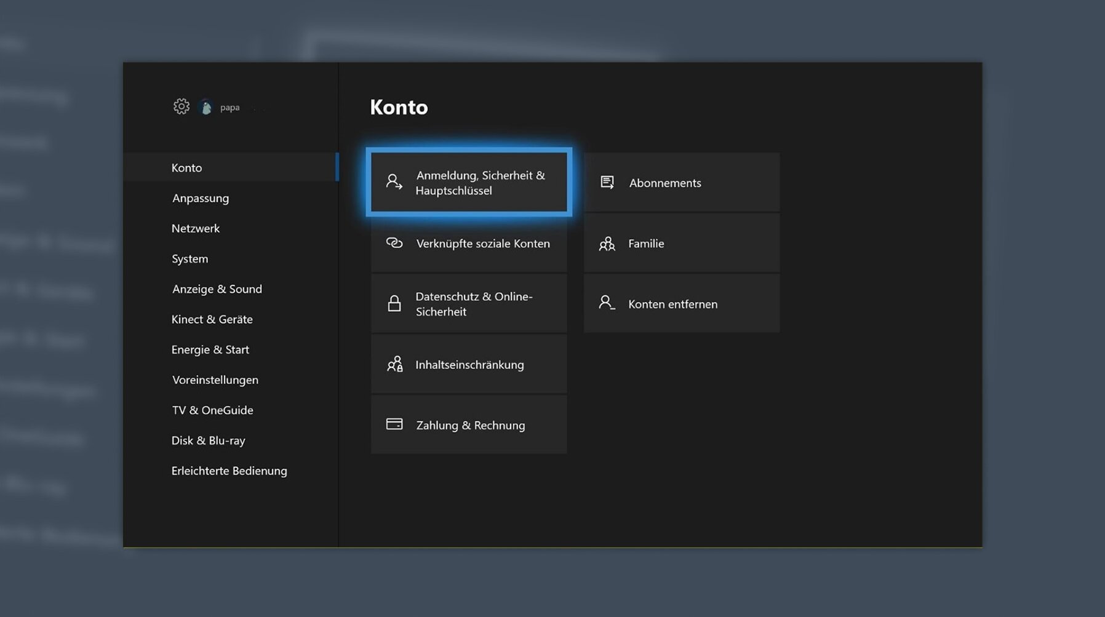Switch to Anpassung settings category
The height and width of the screenshot is (617, 1105).
201,198
